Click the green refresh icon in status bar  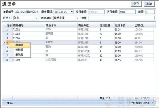(153, 103)
